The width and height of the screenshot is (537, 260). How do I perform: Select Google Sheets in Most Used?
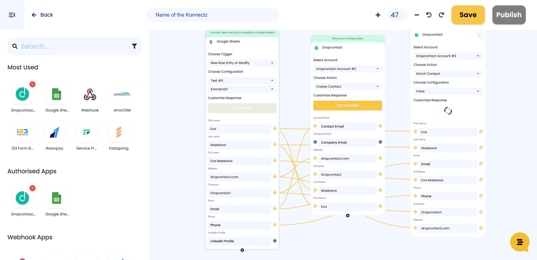[x=56, y=94]
